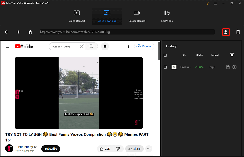Click the browser back arrow
244x157 pixels.
click(6, 32)
